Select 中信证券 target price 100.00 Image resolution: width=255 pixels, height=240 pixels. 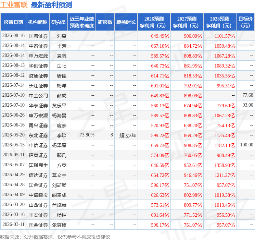click(x=246, y=145)
